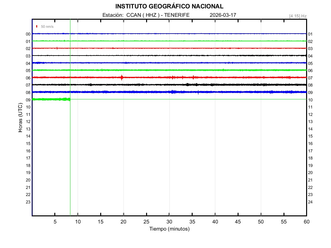Click the green vertical current-time line
The height and width of the screenshot is (248, 331).
(x=70, y=145)
